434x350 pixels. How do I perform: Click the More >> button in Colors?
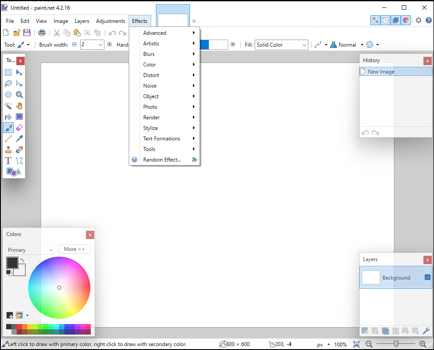[74, 249]
